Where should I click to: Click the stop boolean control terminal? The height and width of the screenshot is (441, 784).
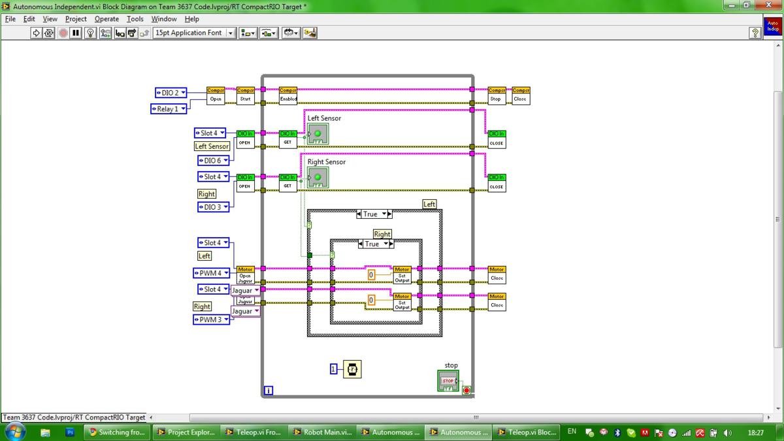point(448,382)
